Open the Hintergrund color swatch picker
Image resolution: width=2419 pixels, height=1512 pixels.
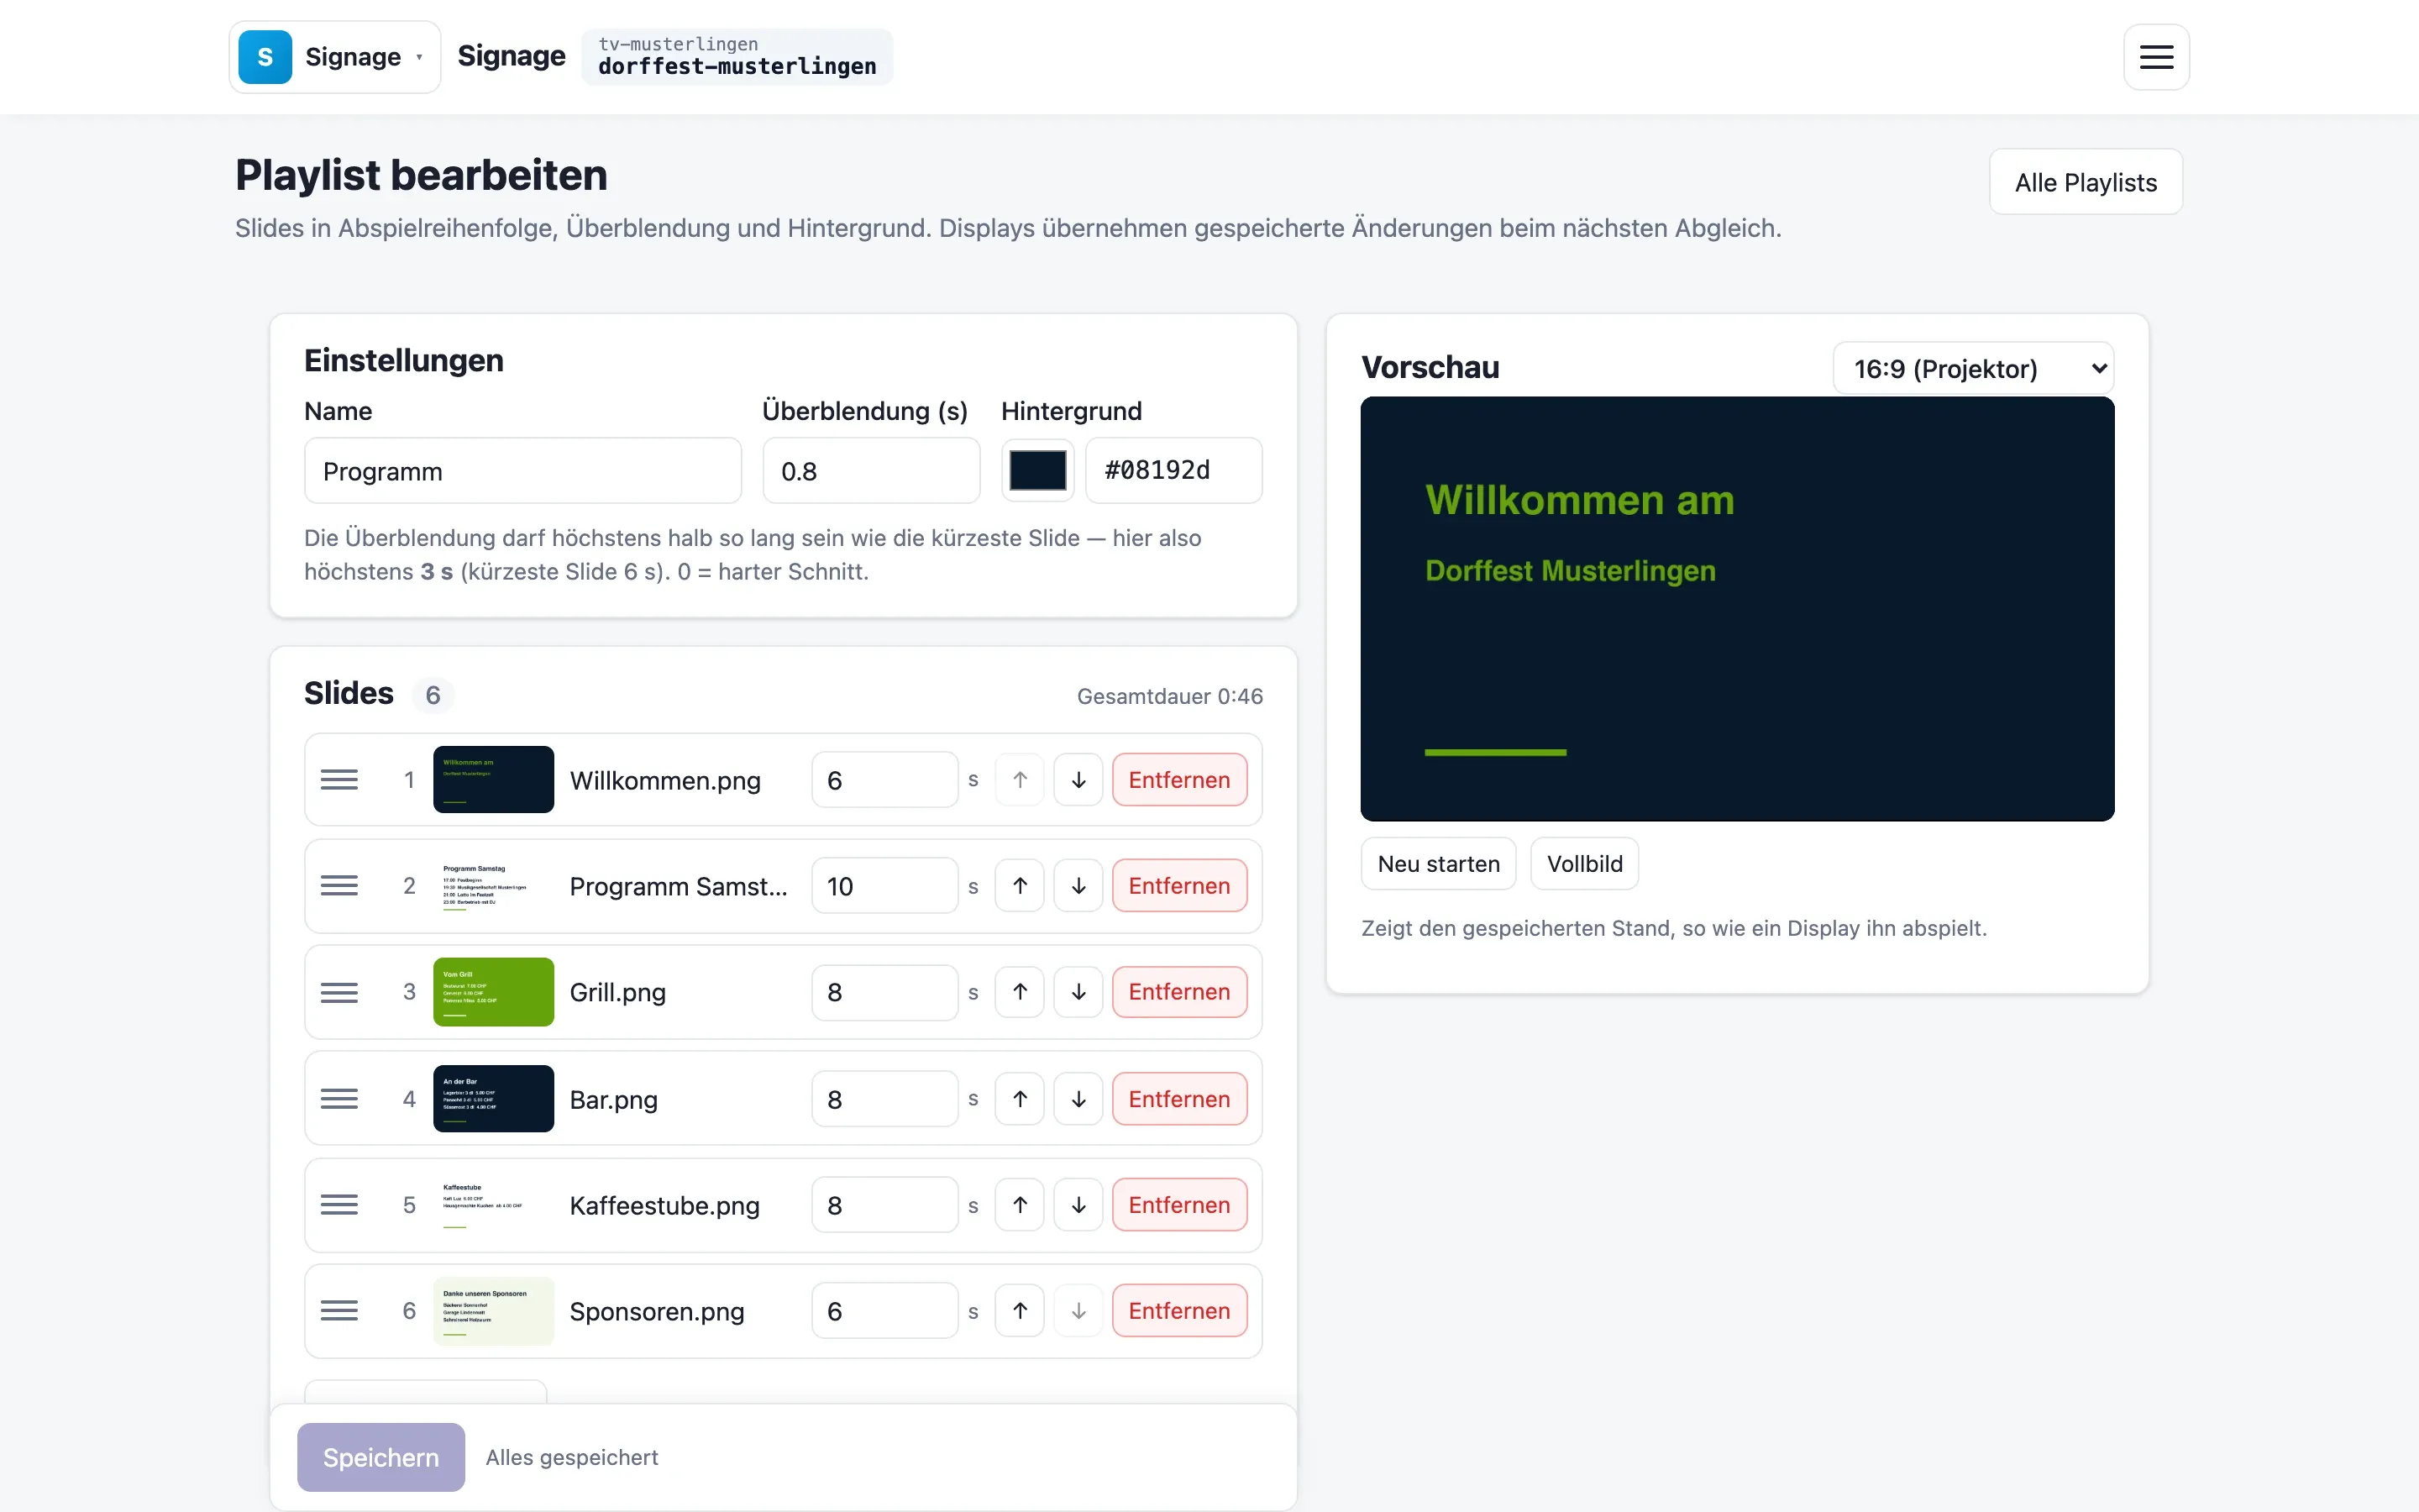coord(1037,470)
